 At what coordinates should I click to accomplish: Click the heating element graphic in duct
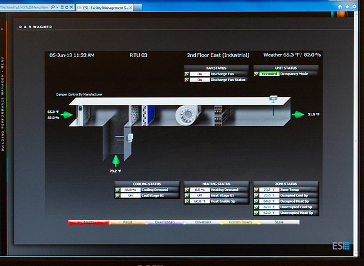218,115
